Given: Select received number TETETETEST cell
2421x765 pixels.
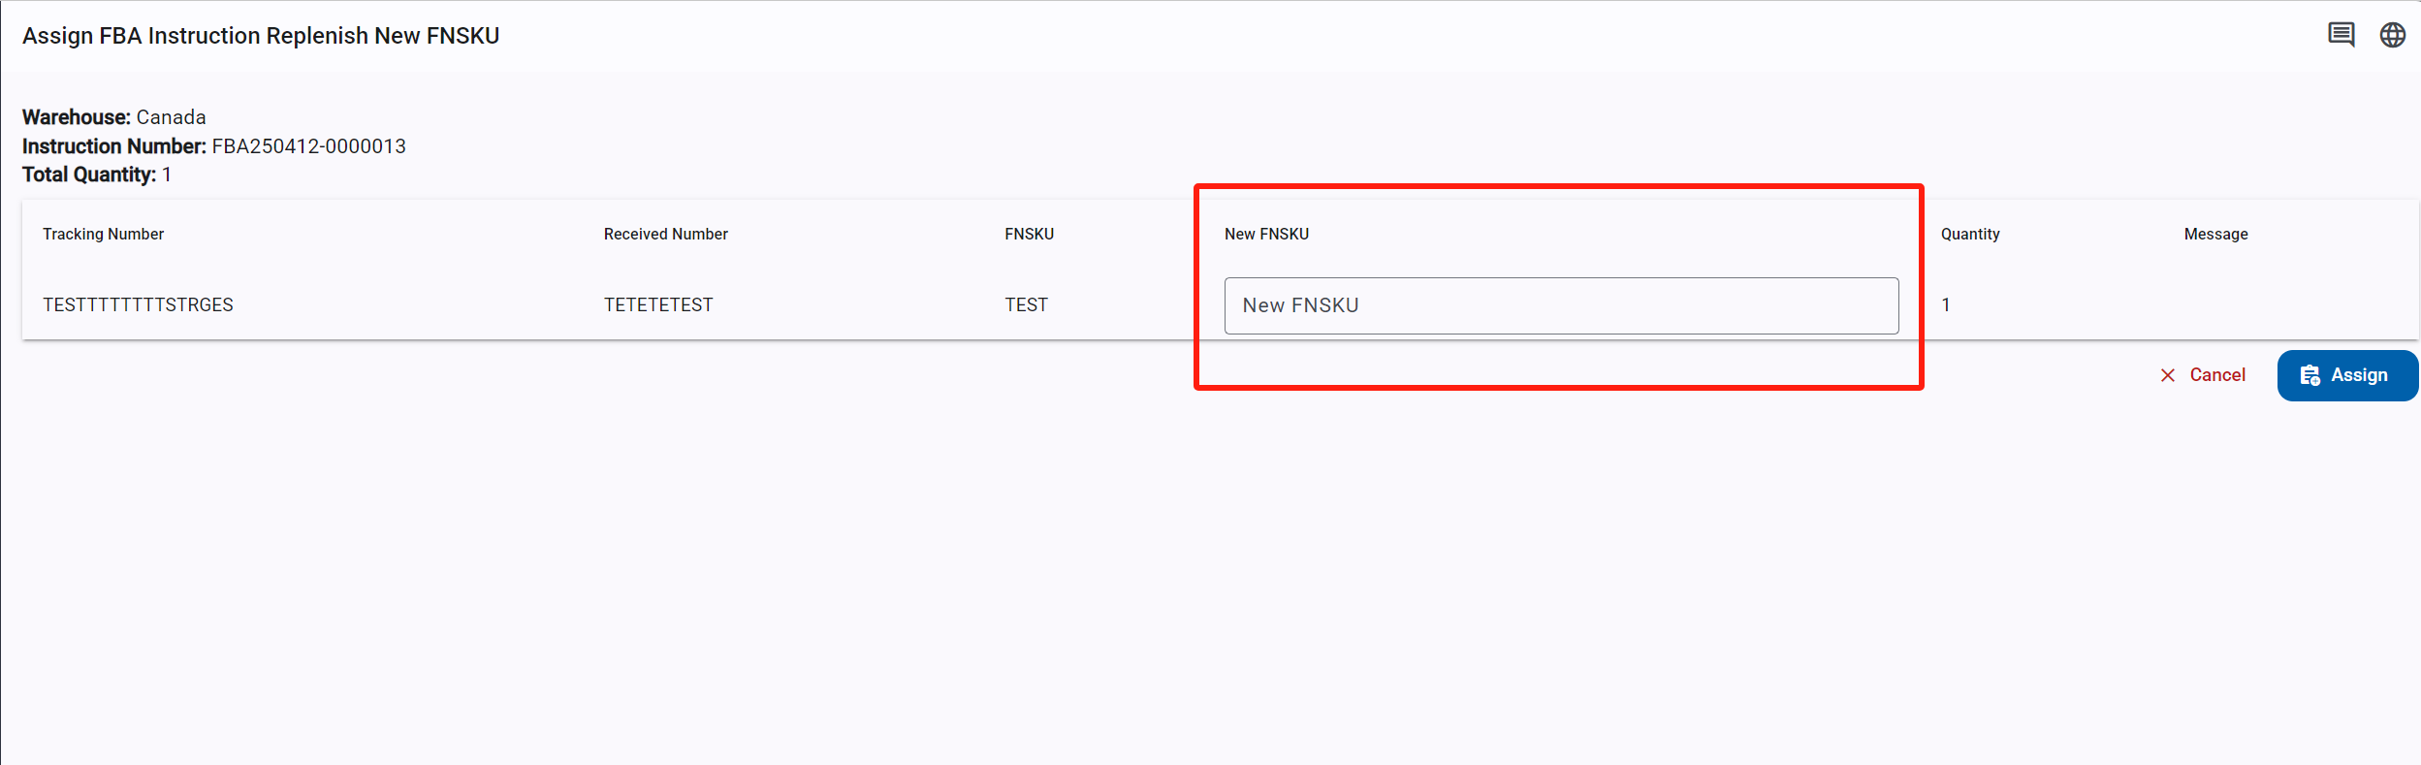Looking at the screenshot, I should [x=658, y=304].
